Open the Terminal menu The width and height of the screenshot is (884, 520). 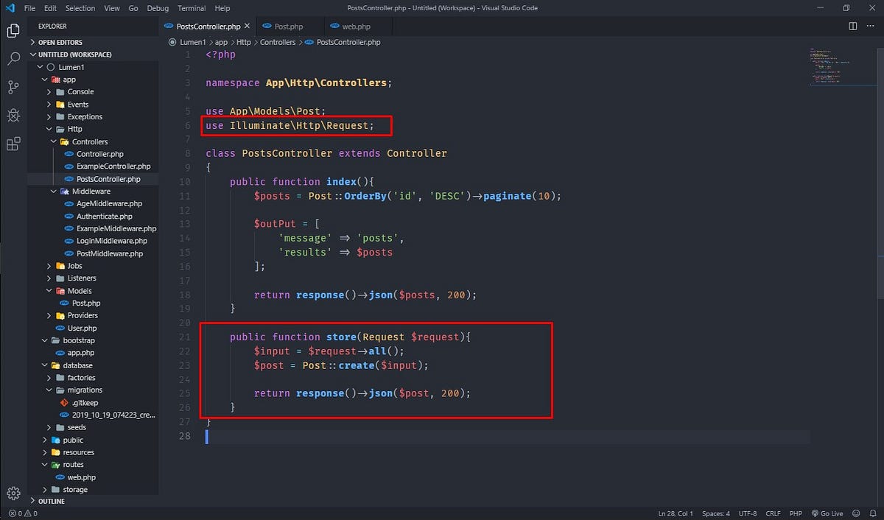coord(191,8)
